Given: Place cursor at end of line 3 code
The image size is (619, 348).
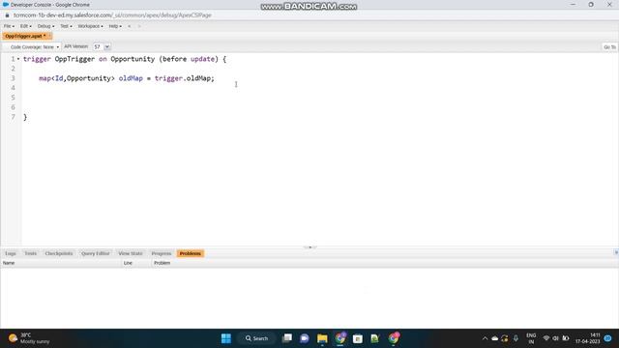Looking at the screenshot, I should point(215,78).
